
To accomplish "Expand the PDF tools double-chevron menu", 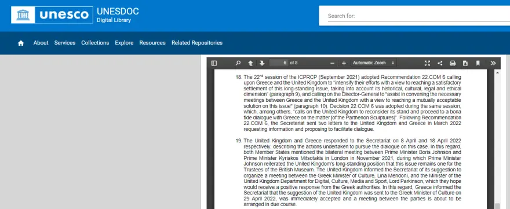I will click(493, 63).
